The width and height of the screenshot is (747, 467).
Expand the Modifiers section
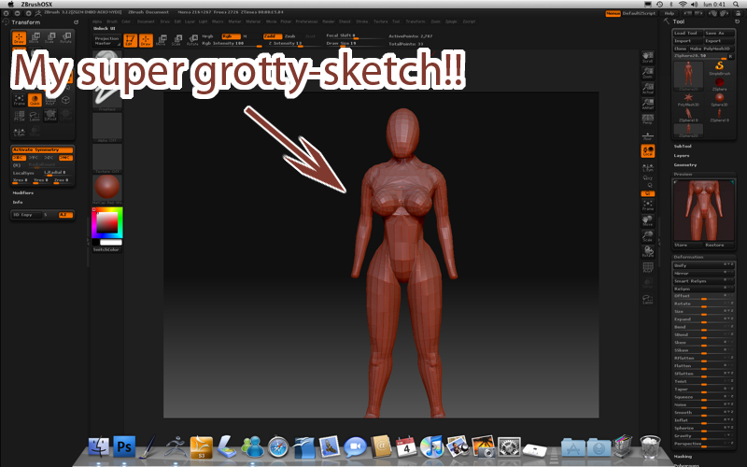coord(22,193)
